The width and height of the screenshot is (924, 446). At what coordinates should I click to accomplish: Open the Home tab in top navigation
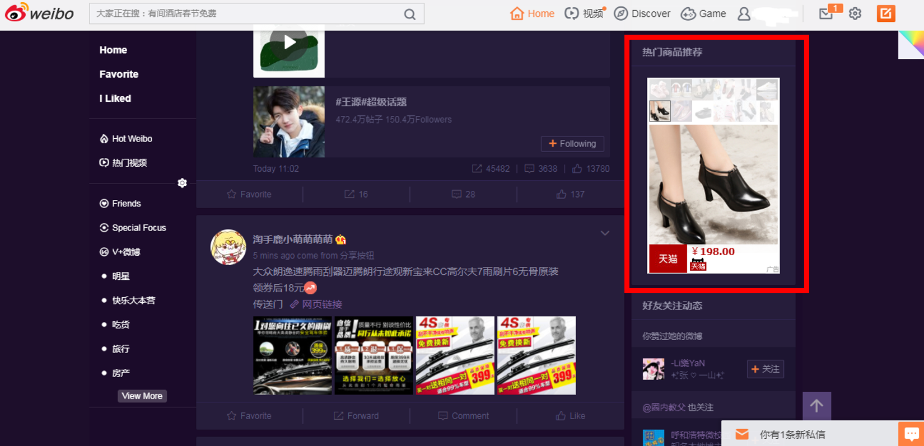pyautogui.click(x=532, y=13)
